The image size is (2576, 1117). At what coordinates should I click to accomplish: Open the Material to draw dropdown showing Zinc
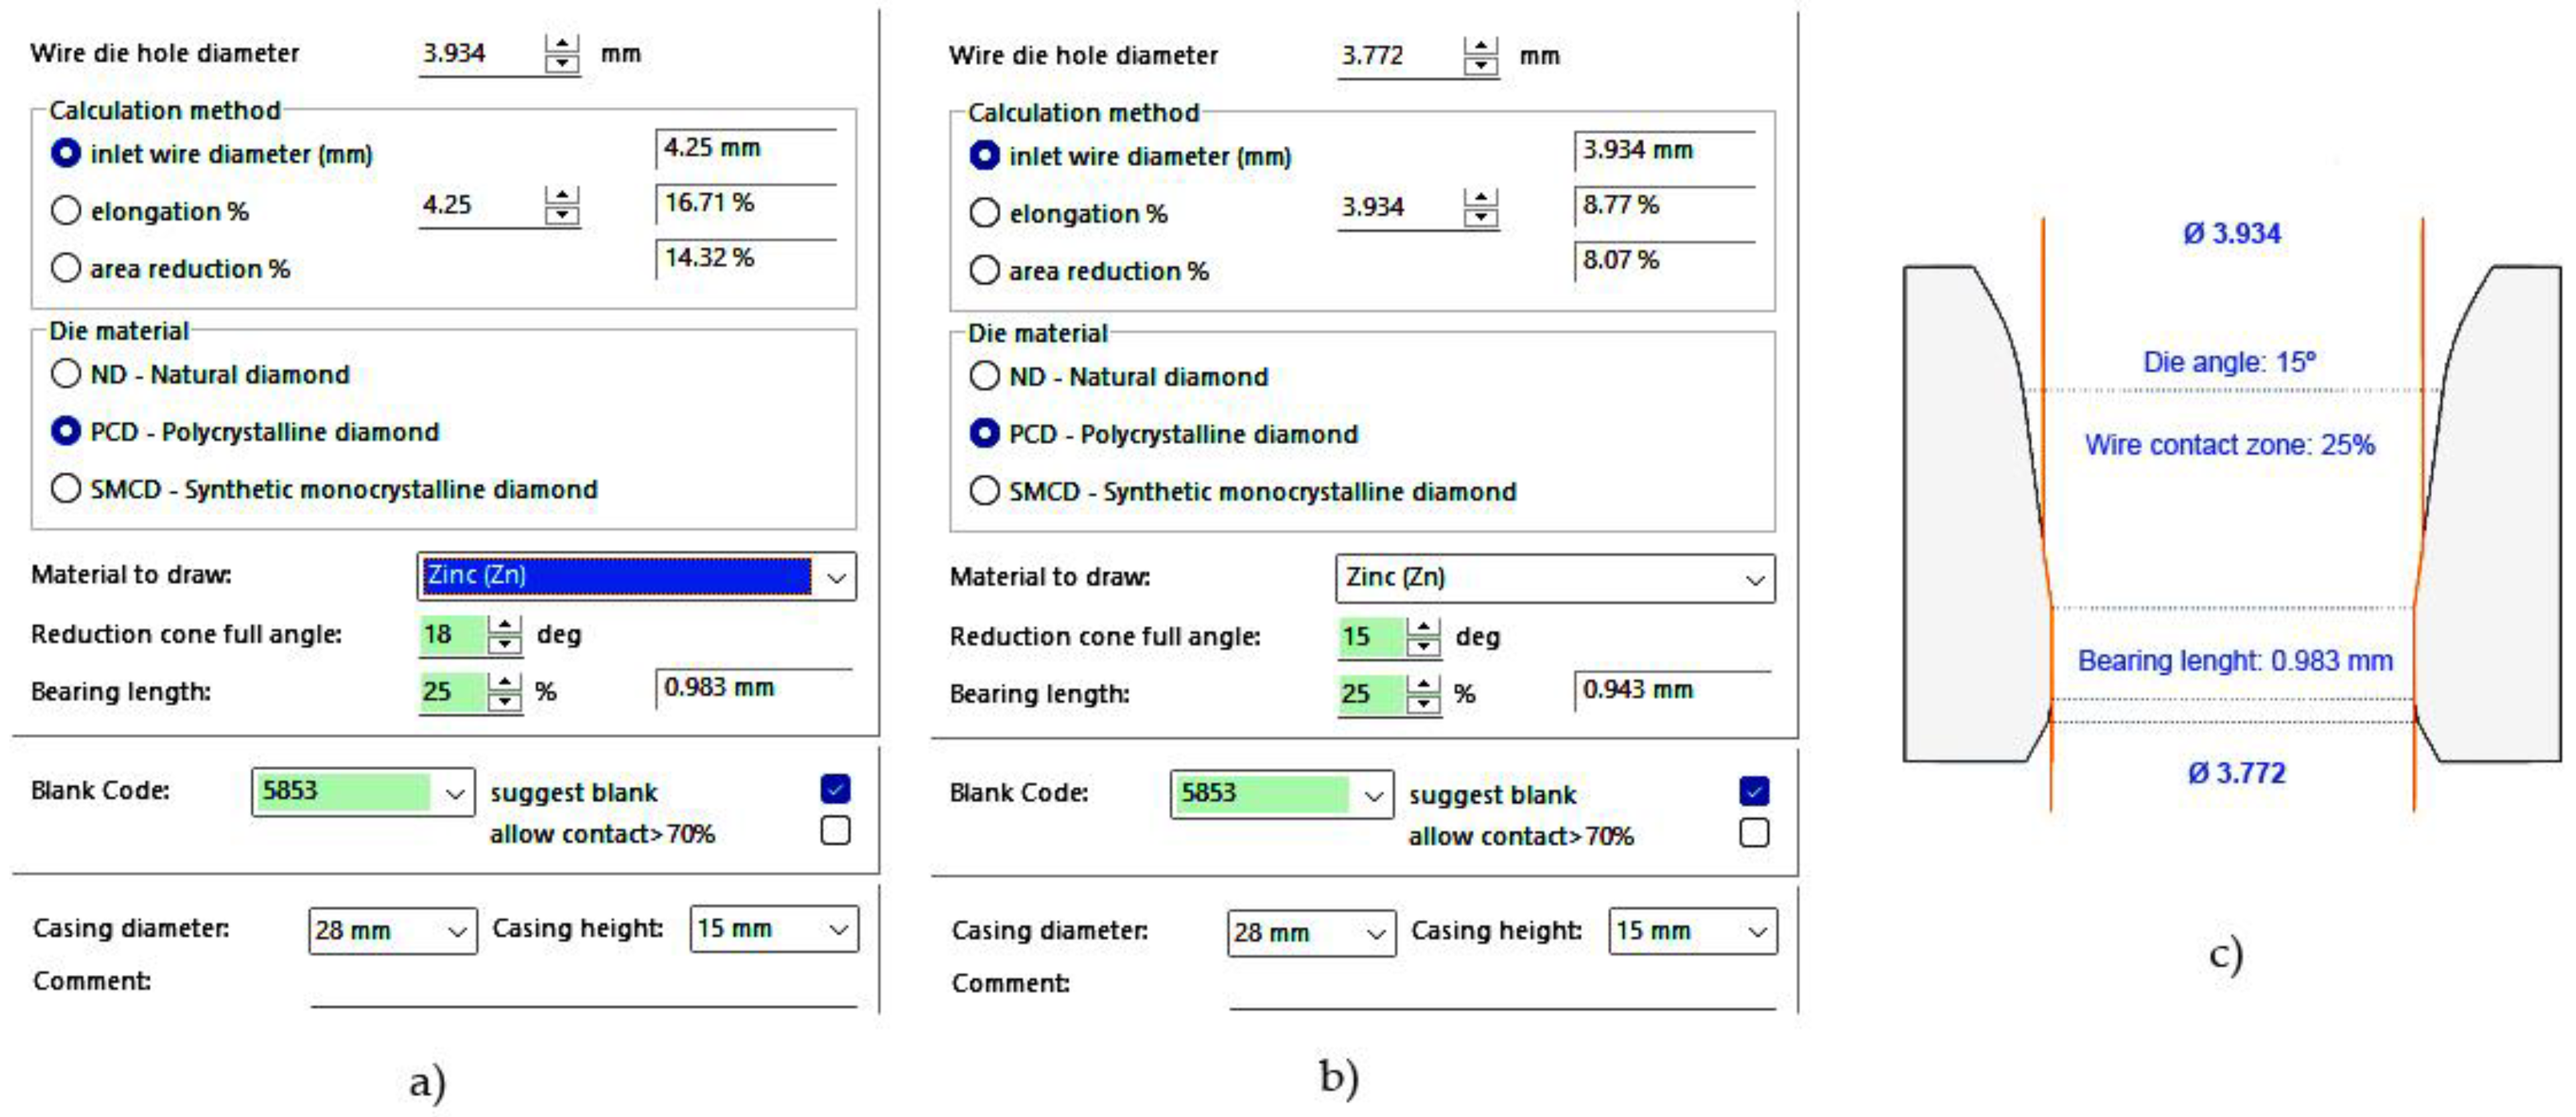(838, 576)
